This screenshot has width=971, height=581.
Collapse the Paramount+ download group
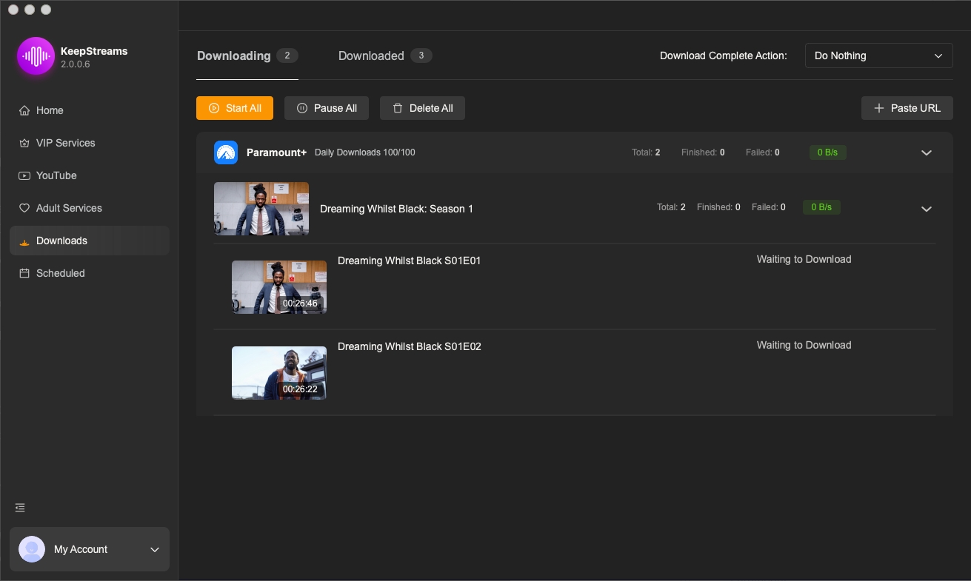[926, 152]
